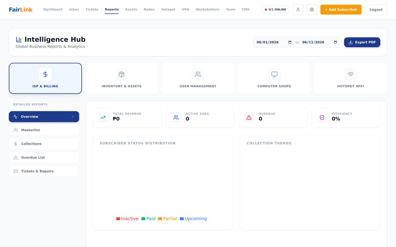Click the Intelligence Hub bar chart icon
396x247 pixels.
19,40
